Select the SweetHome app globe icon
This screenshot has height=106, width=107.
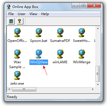point(82,32)
